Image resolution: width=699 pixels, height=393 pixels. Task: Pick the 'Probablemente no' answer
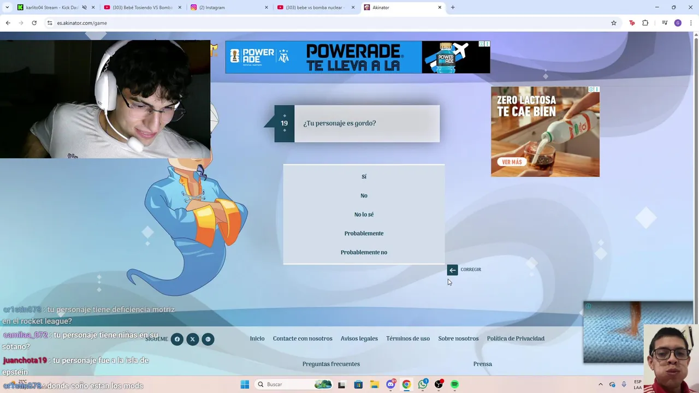(x=364, y=252)
